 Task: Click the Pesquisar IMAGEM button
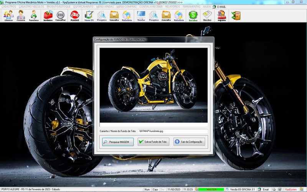coord(118,142)
